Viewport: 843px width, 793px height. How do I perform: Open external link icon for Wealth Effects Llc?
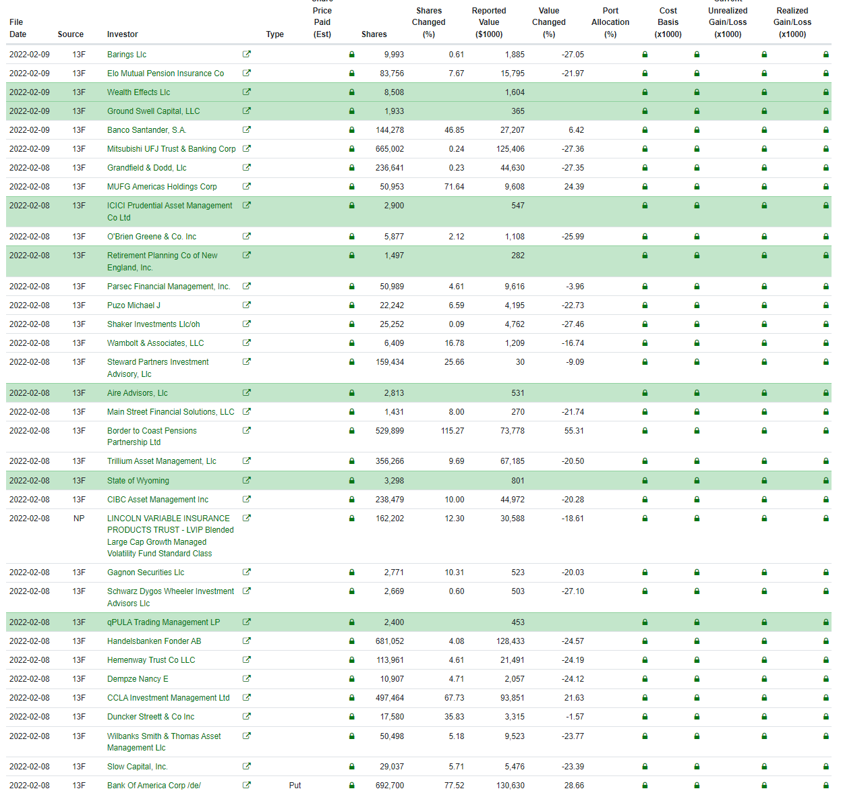tap(247, 92)
